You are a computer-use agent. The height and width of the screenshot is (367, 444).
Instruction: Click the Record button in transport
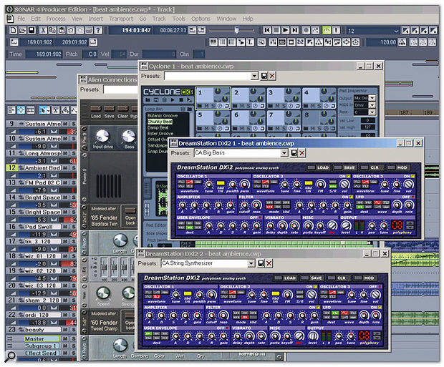pos(306,30)
